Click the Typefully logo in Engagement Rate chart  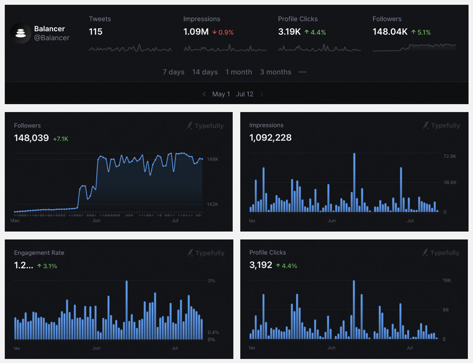(206, 253)
